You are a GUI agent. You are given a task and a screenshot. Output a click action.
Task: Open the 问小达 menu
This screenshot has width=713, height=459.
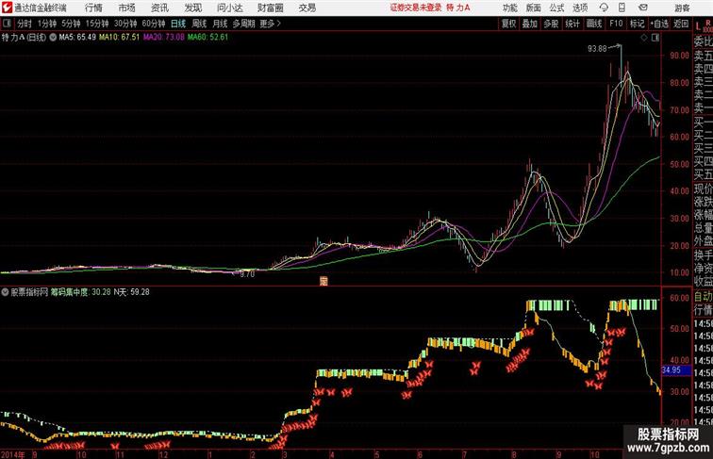point(229,8)
